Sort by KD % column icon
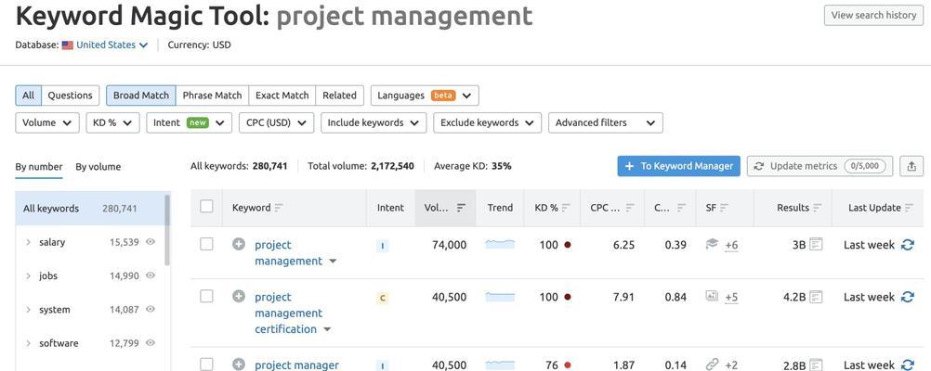This screenshot has width=931, height=371. tap(566, 208)
